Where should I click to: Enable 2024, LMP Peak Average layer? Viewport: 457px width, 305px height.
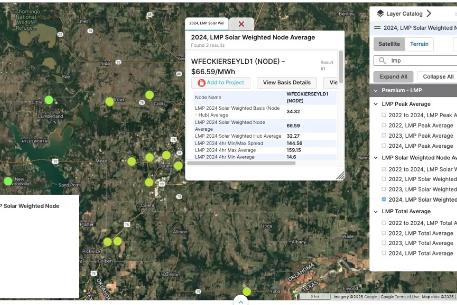point(384,146)
